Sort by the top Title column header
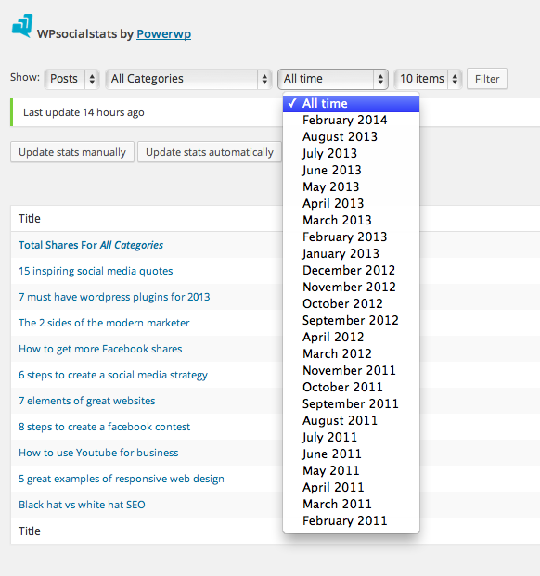The image size is (540, 576). click(30, 219)
